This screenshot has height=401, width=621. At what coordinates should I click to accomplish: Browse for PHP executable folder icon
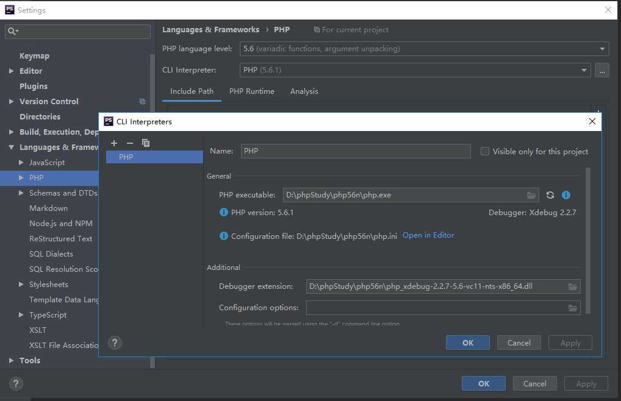(x=532, y=195)
